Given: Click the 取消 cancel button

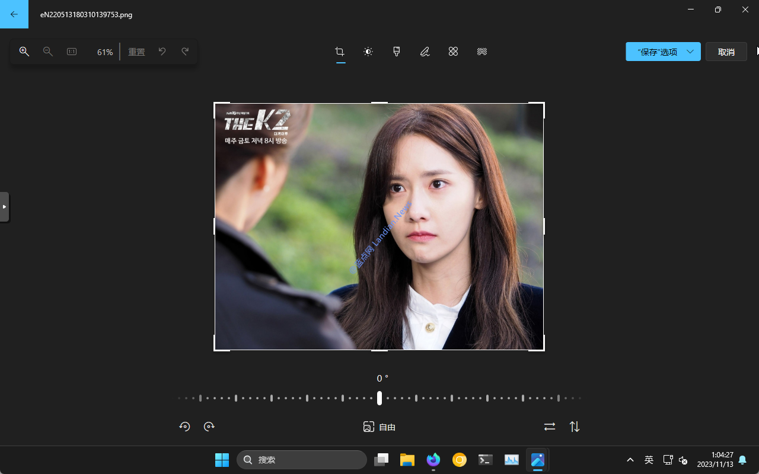Looking at the screenshot, I should [726, 52].
